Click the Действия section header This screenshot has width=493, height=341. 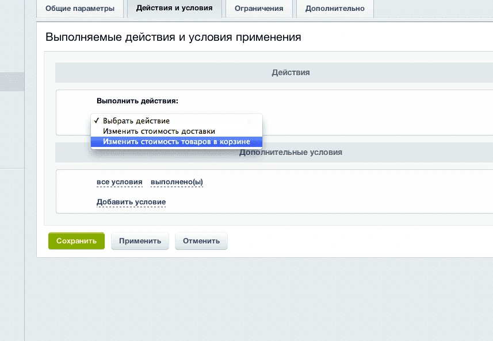click(291, 72)
